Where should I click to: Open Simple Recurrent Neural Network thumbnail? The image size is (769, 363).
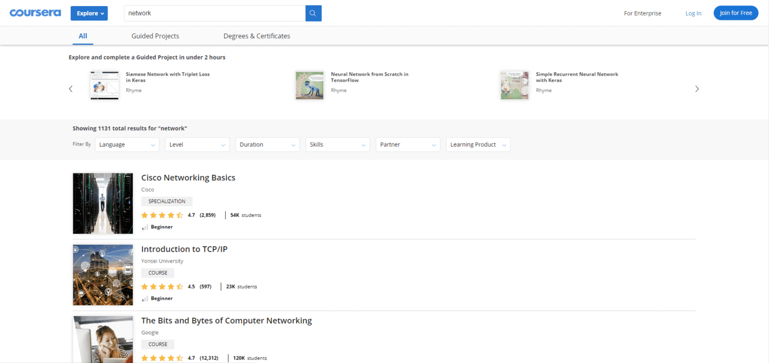[514, 85]
